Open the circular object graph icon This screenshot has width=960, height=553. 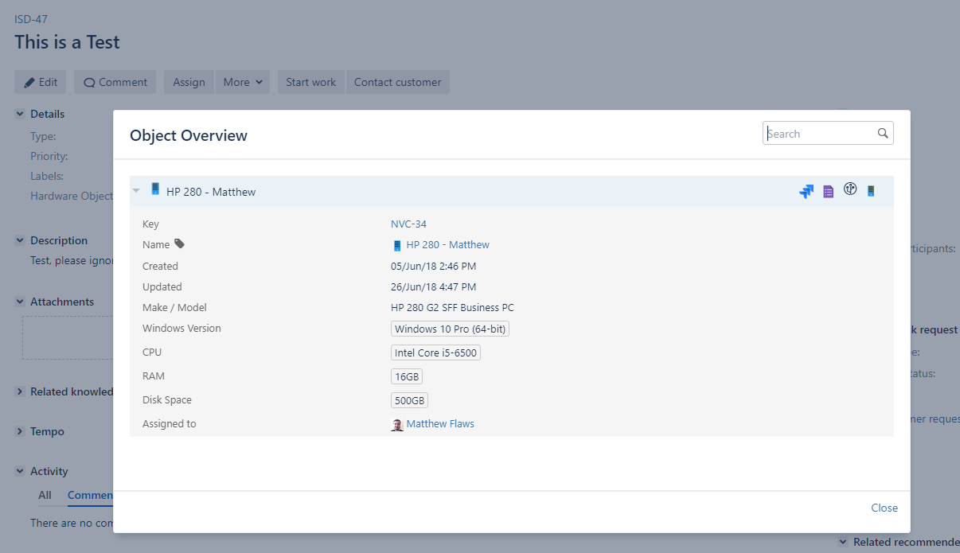point(850,189)
